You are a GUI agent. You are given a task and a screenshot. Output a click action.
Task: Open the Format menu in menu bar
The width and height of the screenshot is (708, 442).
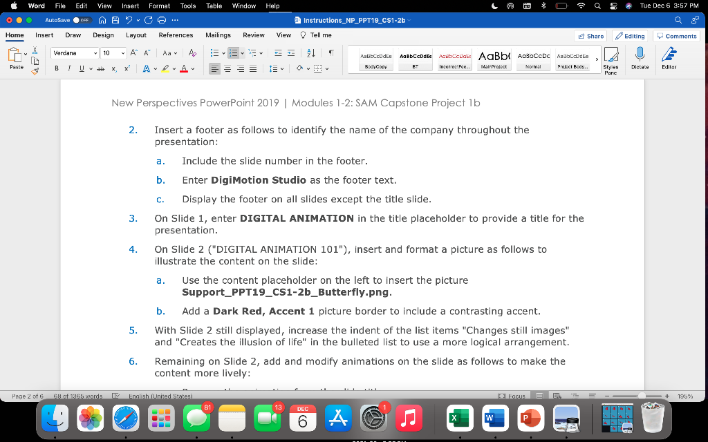tap(160, 6)
